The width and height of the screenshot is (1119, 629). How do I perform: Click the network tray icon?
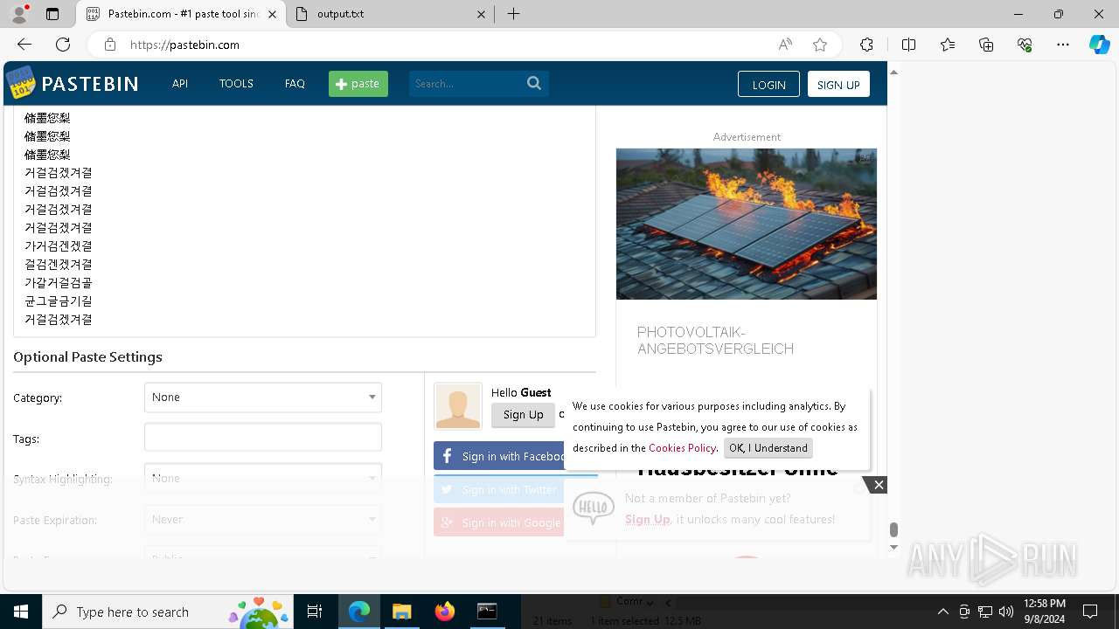(985, 612)
